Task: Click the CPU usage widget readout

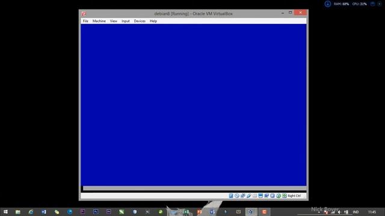Action: (x=360, y=4)
